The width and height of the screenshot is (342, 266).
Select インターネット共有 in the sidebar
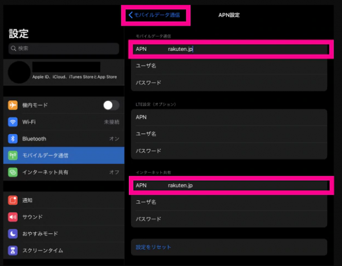tap(64, 172)
